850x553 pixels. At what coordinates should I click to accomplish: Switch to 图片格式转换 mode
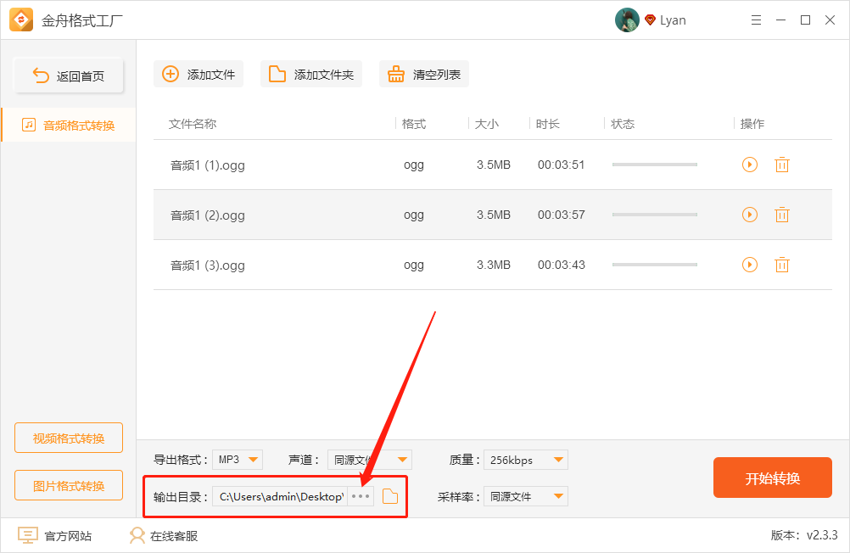click(x=68, y=484)
